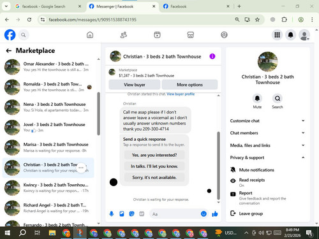The width and height of the screenshot is (319, 239).
Task: Expand the Chat members section
Action: click(267, 133)
